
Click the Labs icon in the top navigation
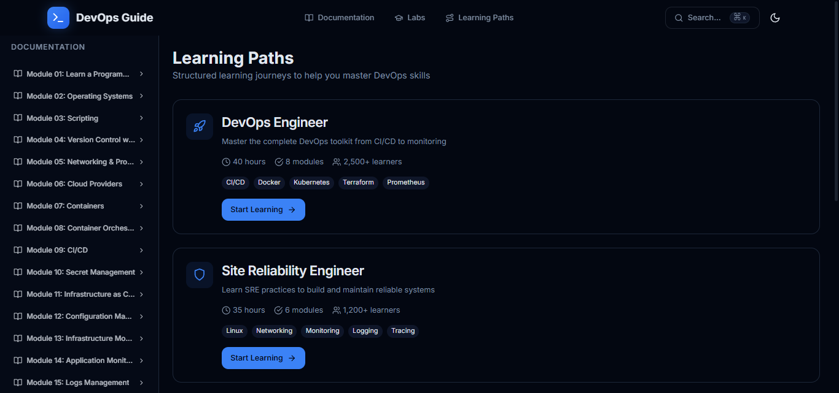pyautogui.click(x=398, y=17)
